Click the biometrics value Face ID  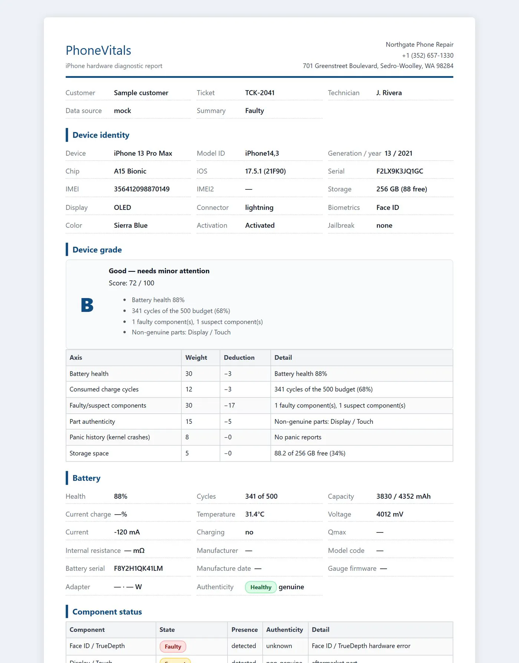point(387,207)
